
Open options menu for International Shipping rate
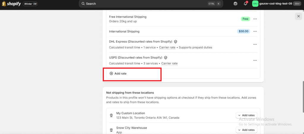point(255,31)
